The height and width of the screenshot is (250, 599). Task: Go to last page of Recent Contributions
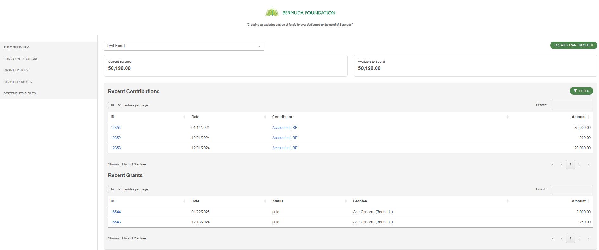tap(589, 164)
